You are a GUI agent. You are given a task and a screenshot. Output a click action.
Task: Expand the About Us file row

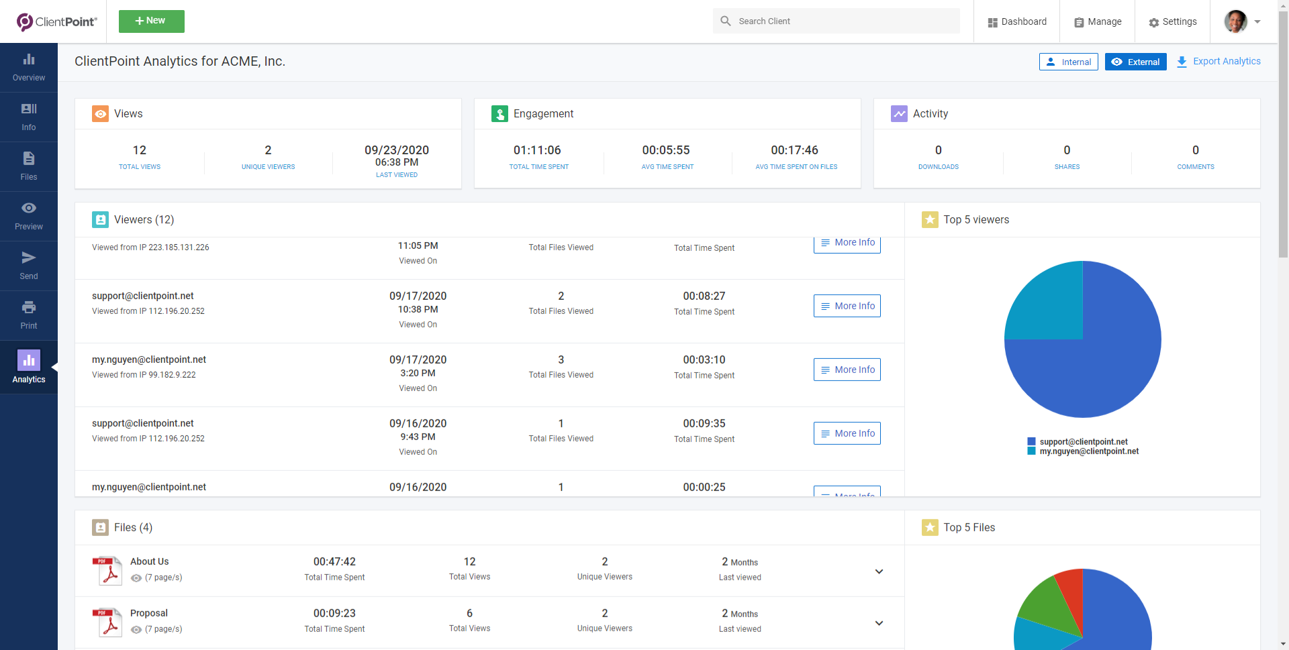[x=879, y=572]
